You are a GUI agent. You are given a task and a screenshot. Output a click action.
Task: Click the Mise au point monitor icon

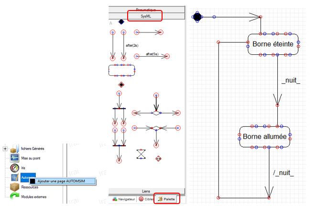point(14,159)
